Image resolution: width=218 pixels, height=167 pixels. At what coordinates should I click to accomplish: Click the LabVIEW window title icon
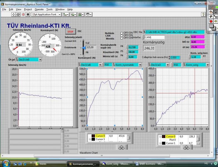2,4
